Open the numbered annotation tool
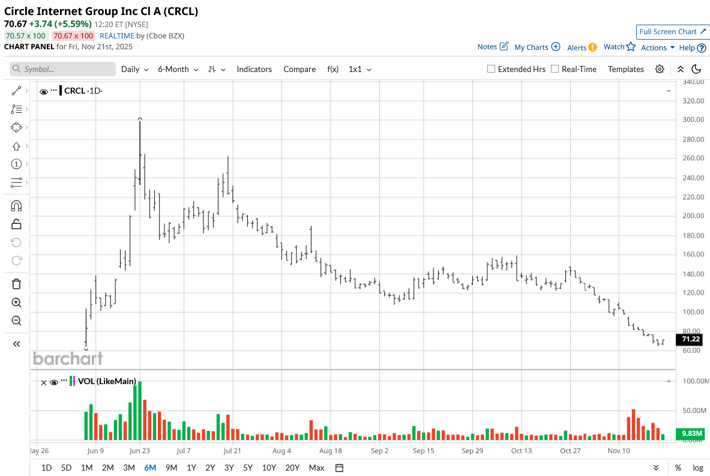The height and width of the screenshot is (476, 710). click(16, 164)
